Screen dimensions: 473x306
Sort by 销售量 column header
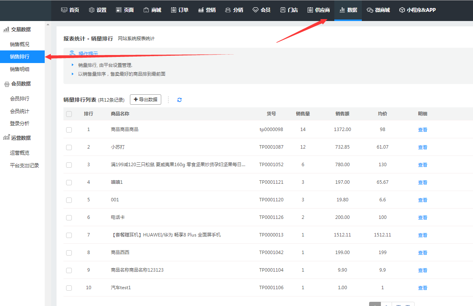point(303,114)
